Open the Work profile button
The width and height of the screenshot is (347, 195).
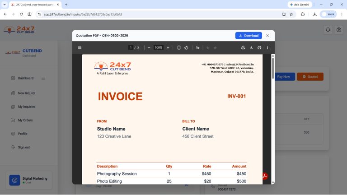[328, 14]
